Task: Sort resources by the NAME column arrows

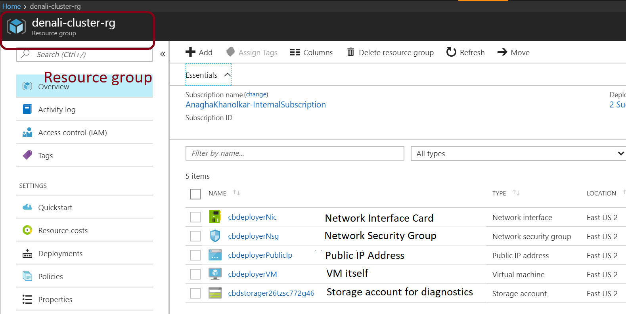Action: click(x=237, y=193)
